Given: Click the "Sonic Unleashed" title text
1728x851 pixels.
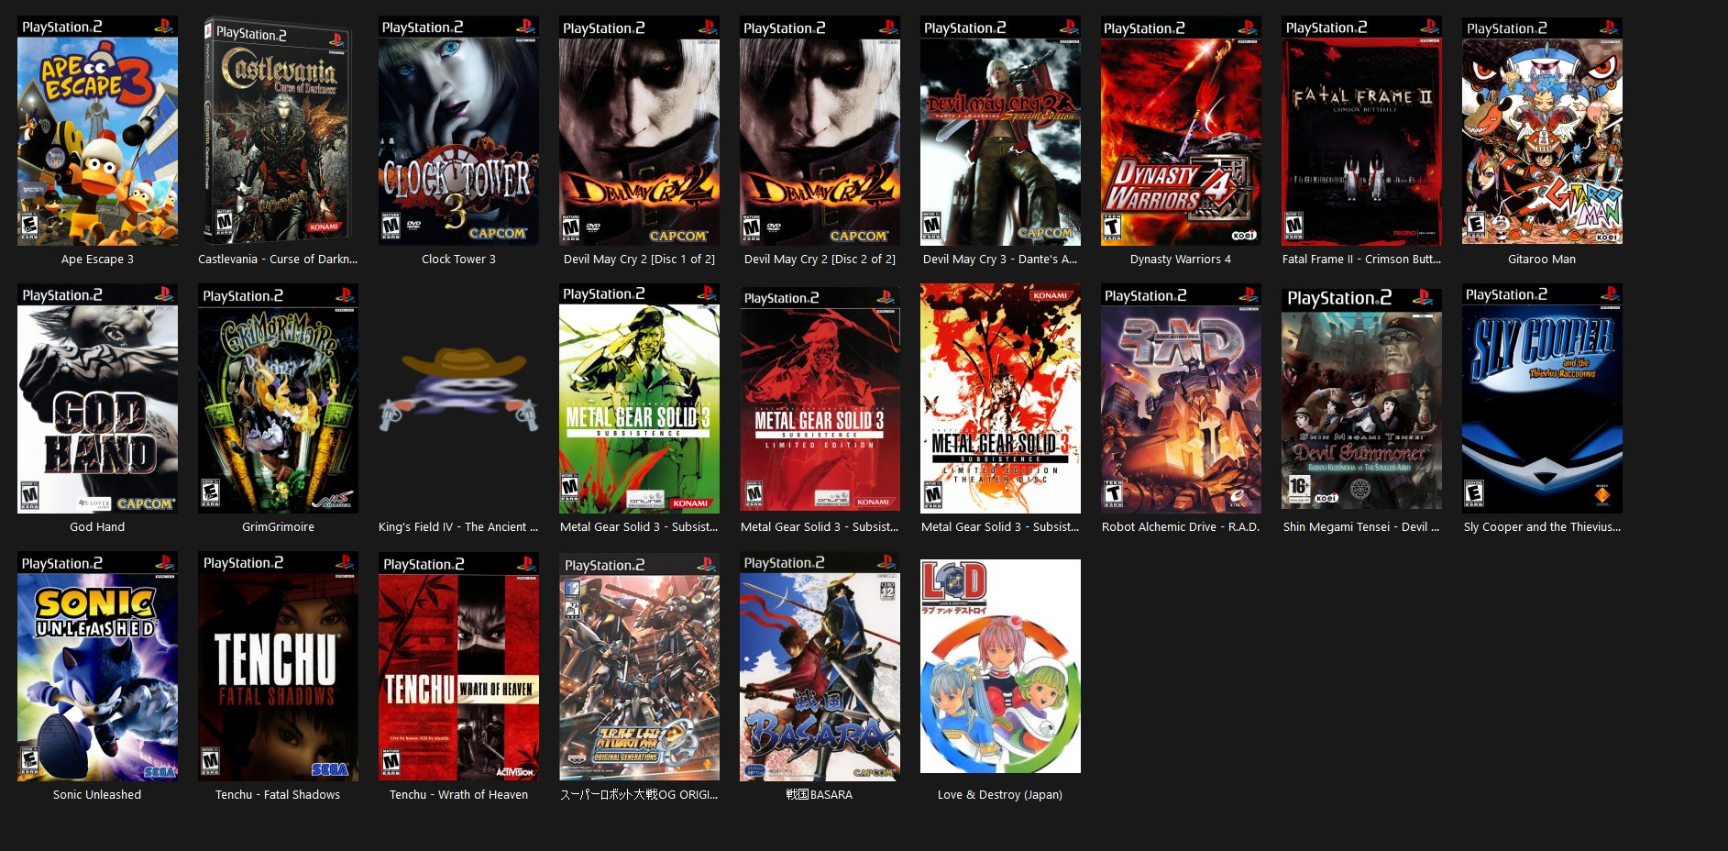Looking at the screenshot, I should click(97, 795).
